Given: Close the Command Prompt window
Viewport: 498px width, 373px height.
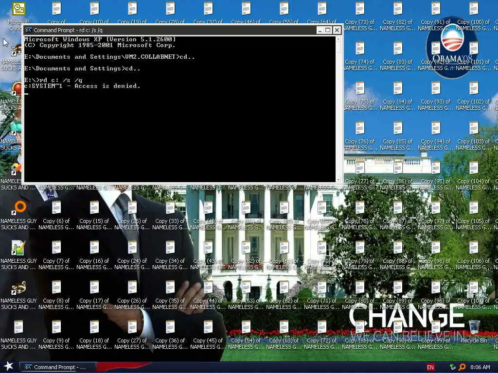Looking at the screenshot, I should click(337, 30).
